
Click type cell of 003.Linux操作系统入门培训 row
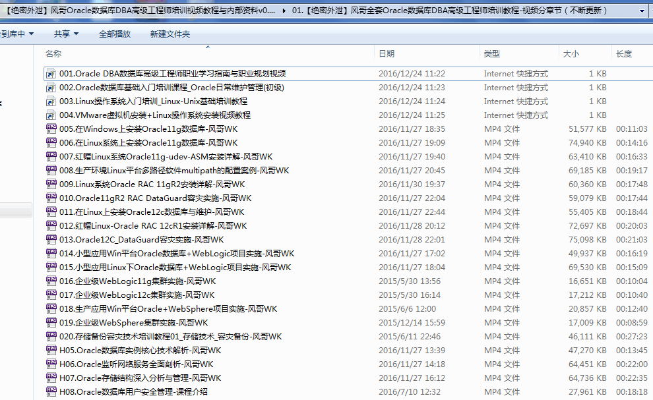coord(516,101)
